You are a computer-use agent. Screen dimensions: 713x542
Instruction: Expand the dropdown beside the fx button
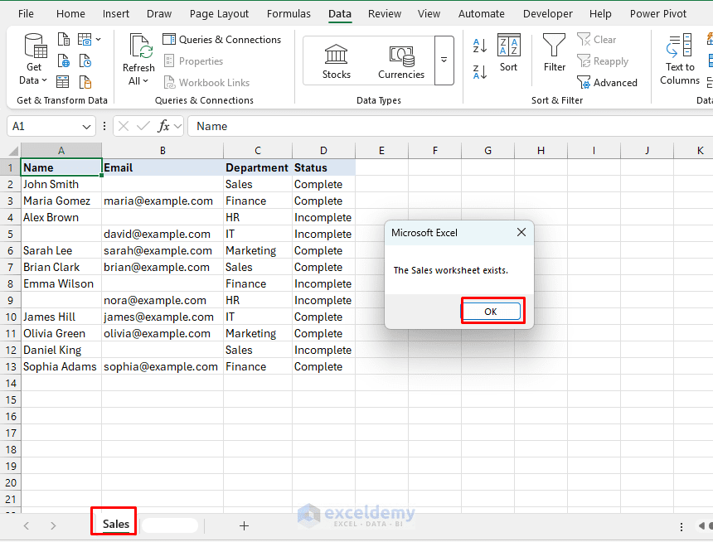(177, 126)
